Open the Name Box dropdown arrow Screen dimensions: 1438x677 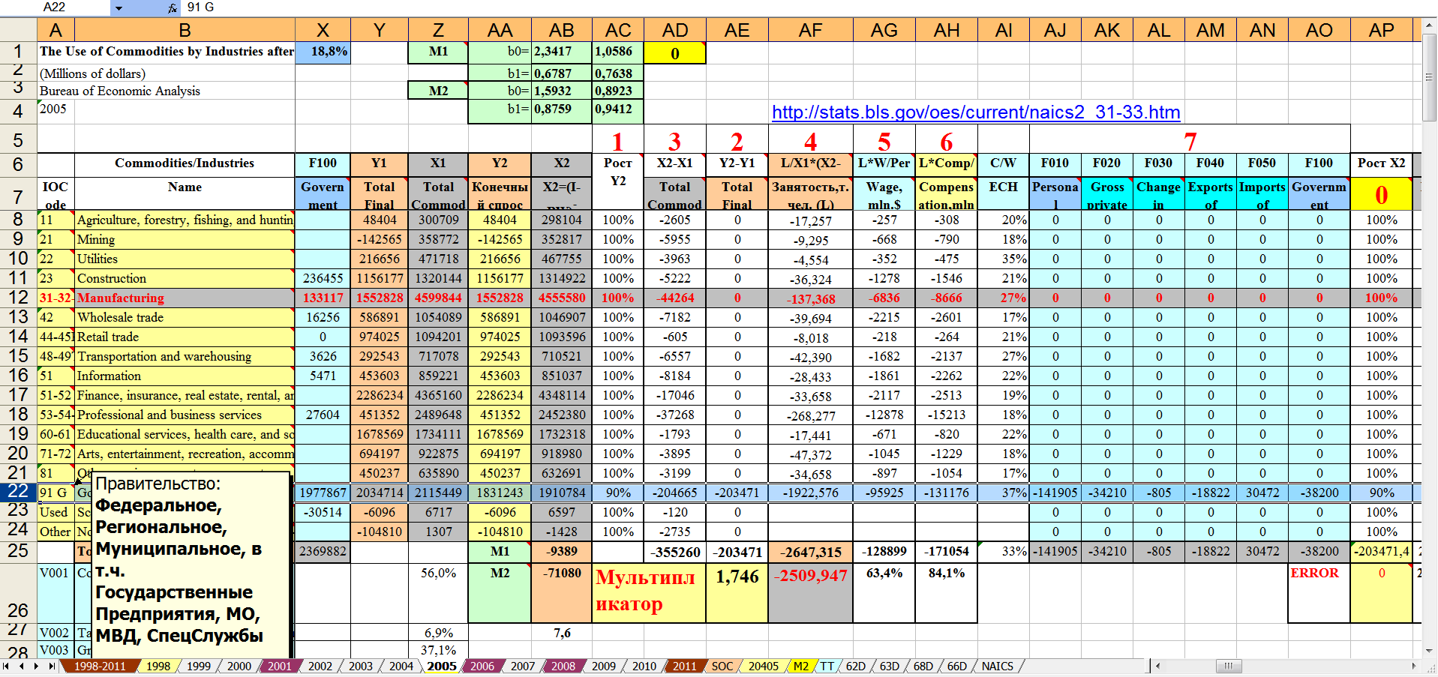click(118, 7)
